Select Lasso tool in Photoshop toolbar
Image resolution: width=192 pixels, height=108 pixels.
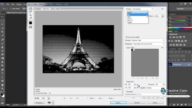coord(2,24)
